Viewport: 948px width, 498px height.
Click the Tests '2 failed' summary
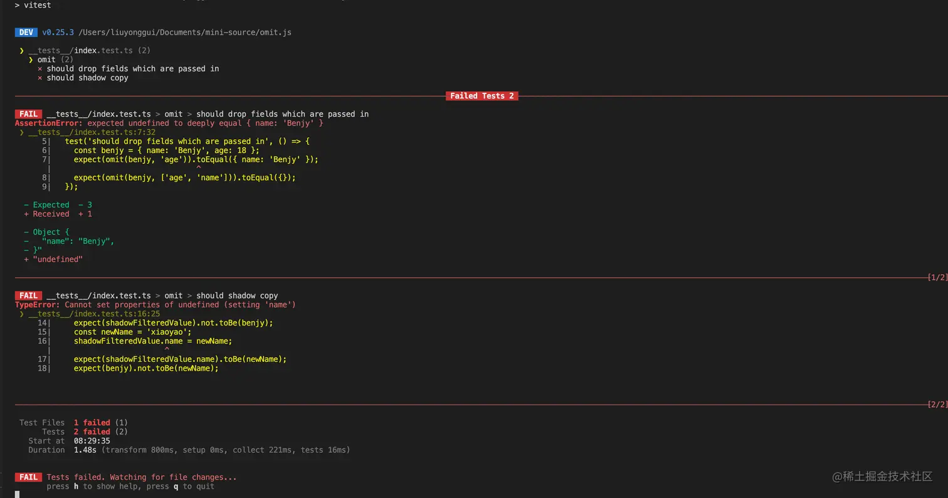coord(92,432)
